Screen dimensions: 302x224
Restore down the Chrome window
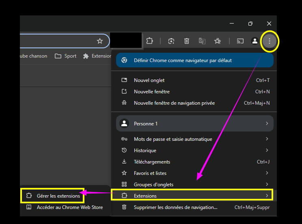250,24
